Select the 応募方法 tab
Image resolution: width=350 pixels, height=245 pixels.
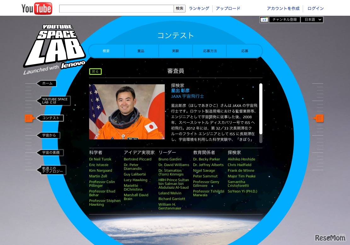pyautogui.click(x=210, y=51)
